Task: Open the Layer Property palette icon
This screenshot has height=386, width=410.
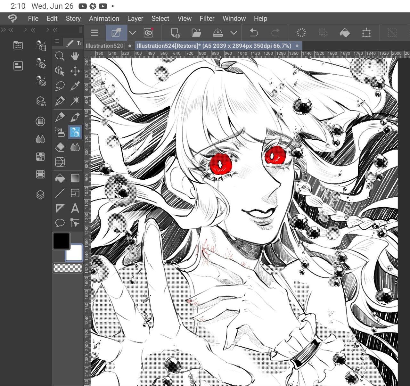Action: tap(41, 102)
